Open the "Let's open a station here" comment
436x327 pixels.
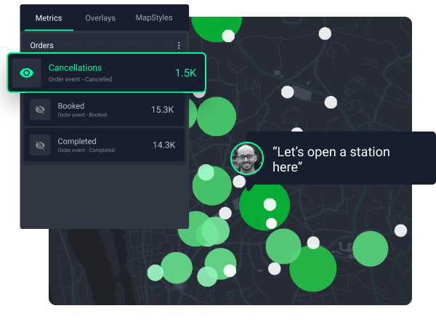pyautogui.click(x=331, y=159)
